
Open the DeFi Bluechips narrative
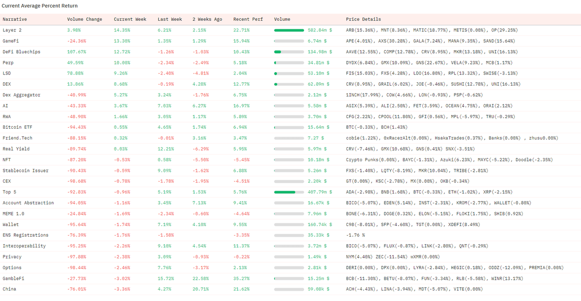(x=21, y=52)
